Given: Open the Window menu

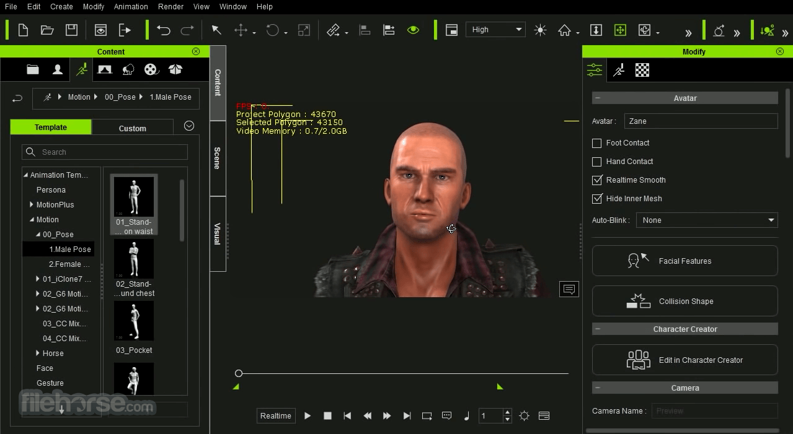Looking at the screenshot, I should (233, 7).
